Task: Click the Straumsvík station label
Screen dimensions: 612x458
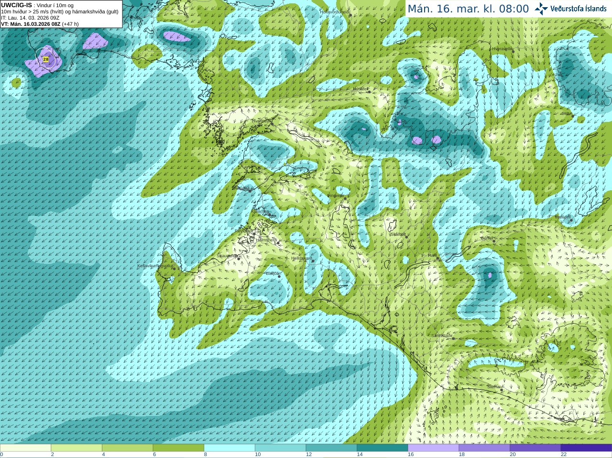Action: coord(227,256)
